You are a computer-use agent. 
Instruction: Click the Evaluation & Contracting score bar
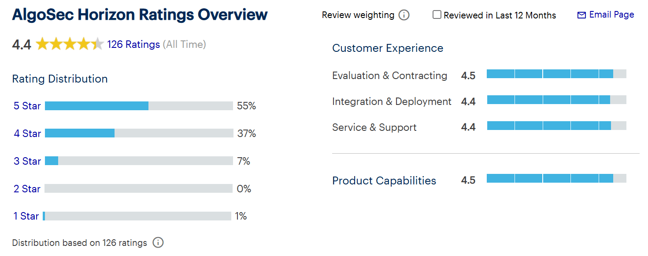556,74
